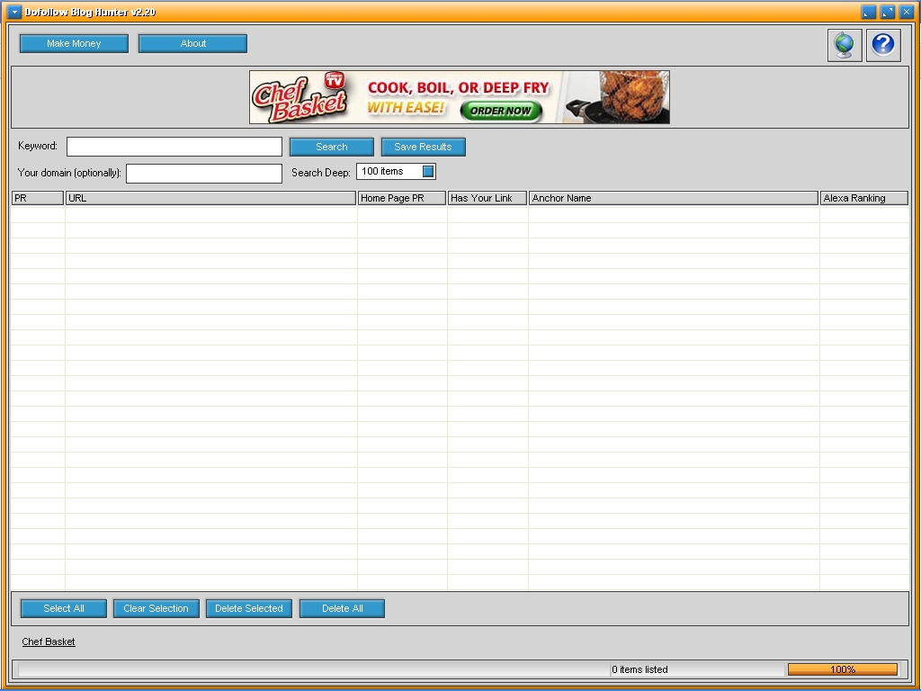
Task: Click the Search button
Action: pos(332,147)
